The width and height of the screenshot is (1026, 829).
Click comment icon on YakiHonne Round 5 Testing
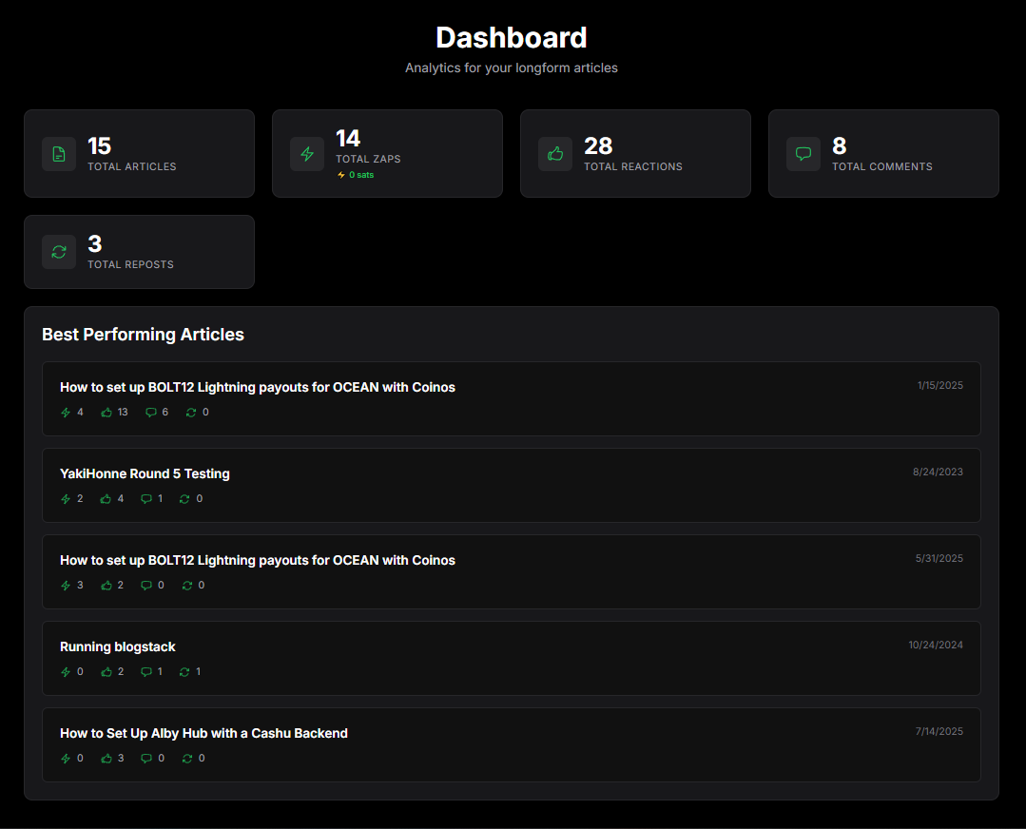tap(145, 498)
